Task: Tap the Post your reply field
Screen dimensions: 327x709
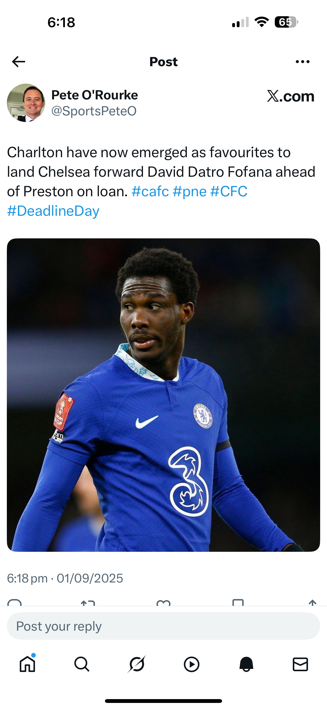Action: click(x=163, y=626)
